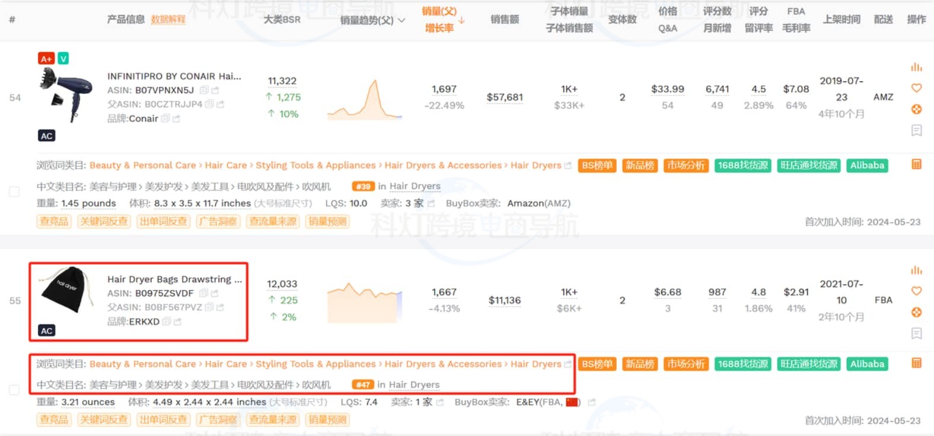This screenshot has width=934, height=436.
Task: Click the AC badge under the Conair dryer
Action: point(46,136)
